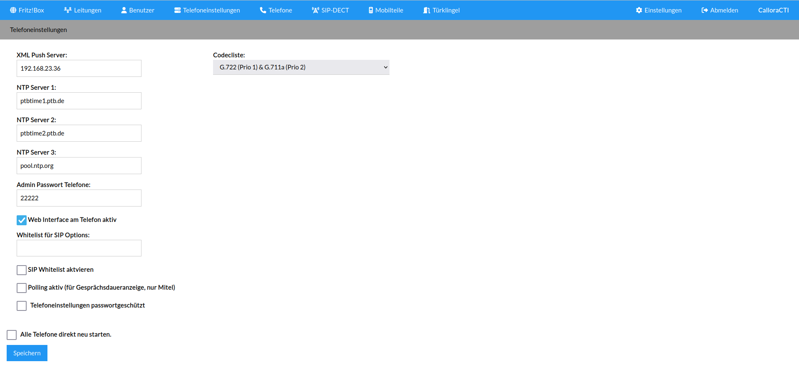This screenshot has width=799, height=389.
Task: Click the Türklingel door icon
Action: (x=427, y=10)
